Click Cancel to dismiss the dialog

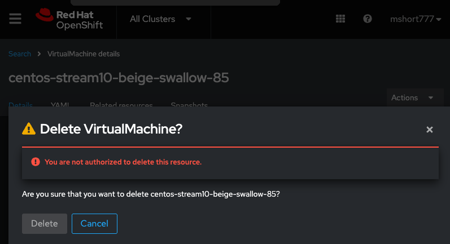[94, 224]
